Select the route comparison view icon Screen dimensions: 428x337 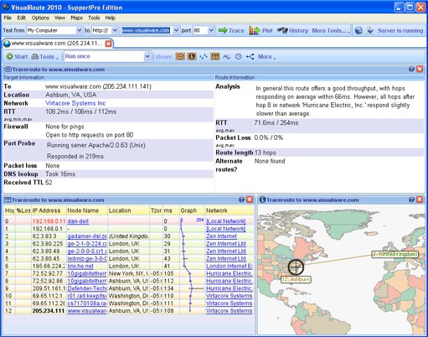click(226, 57)
